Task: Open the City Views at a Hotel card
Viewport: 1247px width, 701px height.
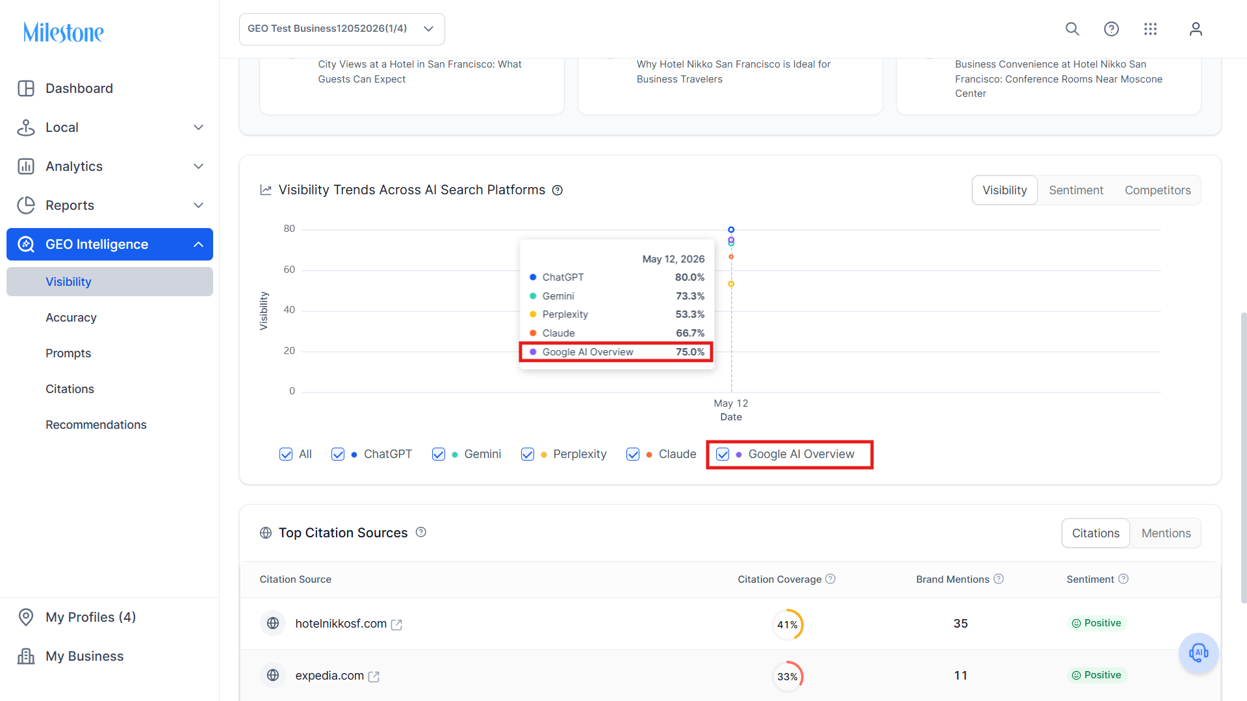Action: tap(412, 86)
